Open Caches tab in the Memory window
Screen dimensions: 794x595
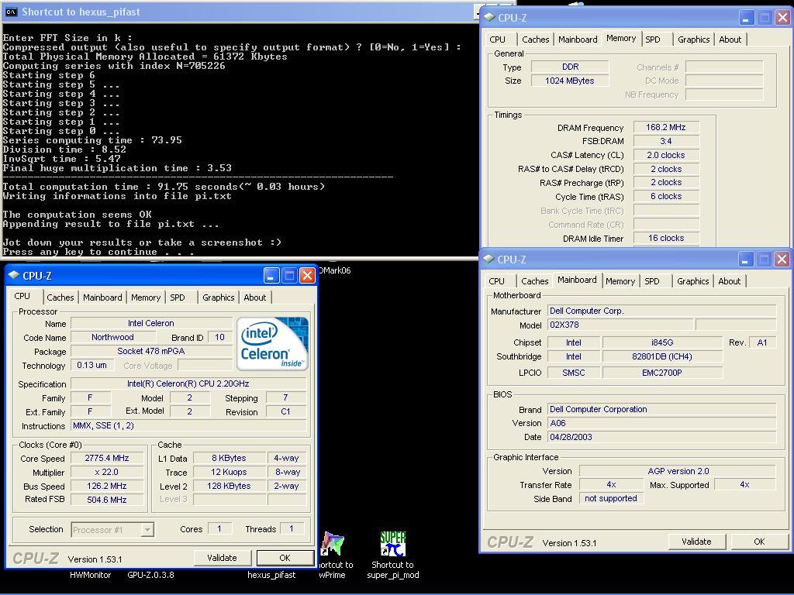(535, 40)
